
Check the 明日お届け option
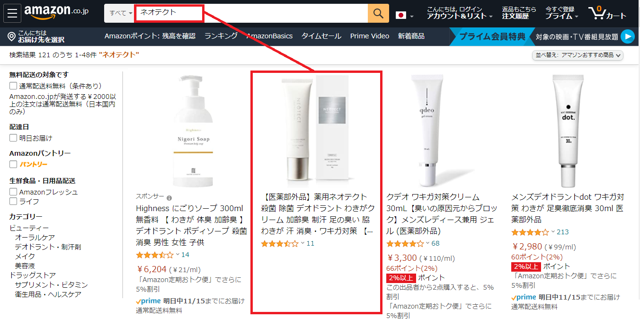[13, 138]
